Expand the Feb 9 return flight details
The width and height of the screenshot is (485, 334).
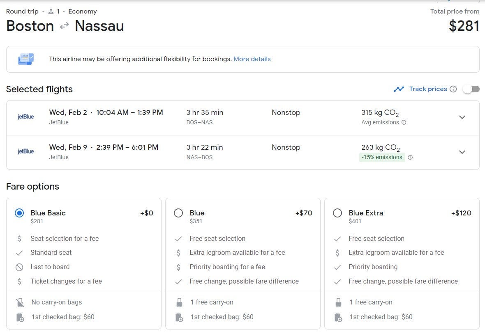462,152
